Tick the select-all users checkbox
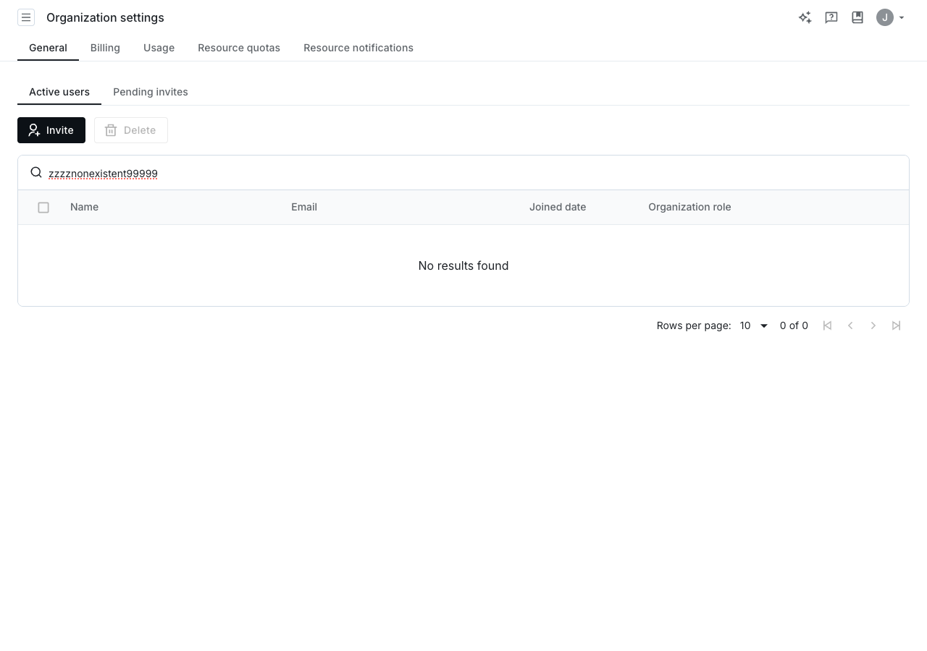Image resolution: width=927 pixels, height=651 pixels. tap(43, 208)
